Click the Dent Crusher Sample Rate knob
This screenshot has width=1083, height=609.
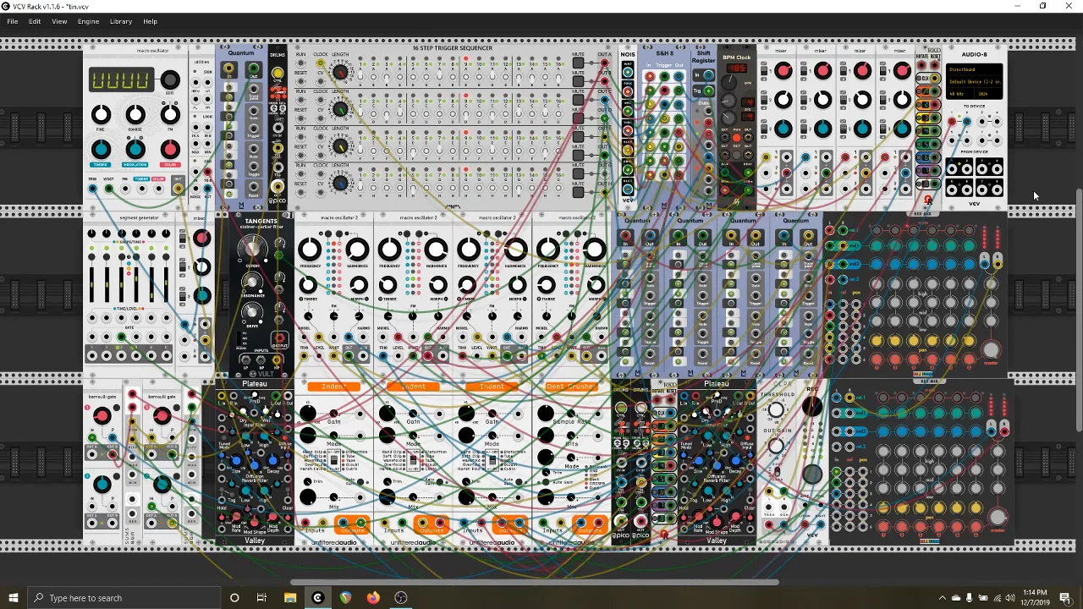point(546,413)
